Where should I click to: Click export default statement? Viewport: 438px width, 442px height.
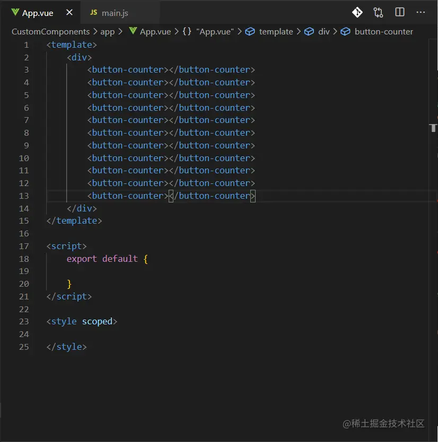tap(107, 259)
